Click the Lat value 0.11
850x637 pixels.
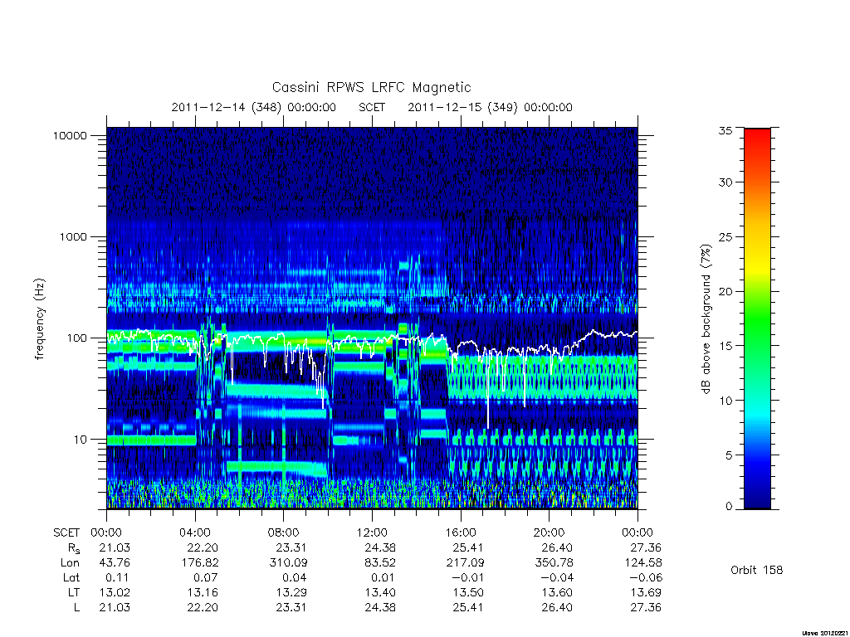(118, 578)
